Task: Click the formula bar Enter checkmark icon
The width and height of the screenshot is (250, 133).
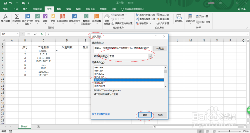Action: coord(35,34)
